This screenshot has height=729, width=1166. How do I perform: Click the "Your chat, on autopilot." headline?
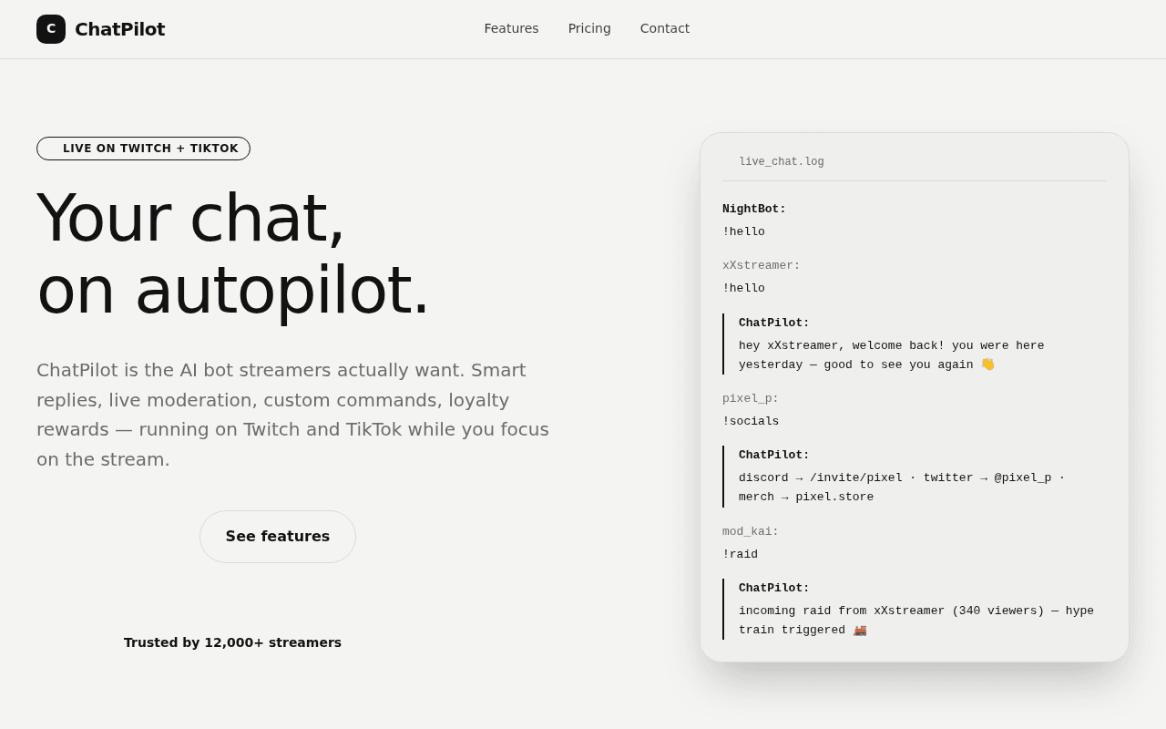point(233,253)
